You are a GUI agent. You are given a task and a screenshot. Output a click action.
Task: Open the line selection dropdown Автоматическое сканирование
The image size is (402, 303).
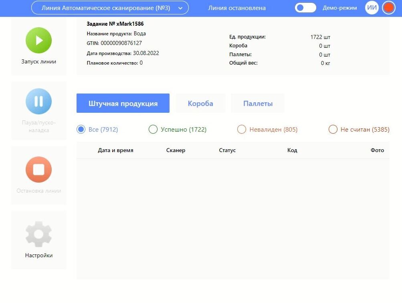pos(110,8)
